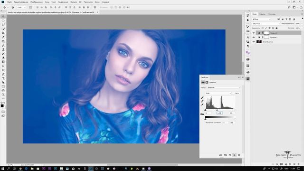Screen dimensions: 304x171
Task: Open the Изображение menu
Action: click(x=37, y=2)
